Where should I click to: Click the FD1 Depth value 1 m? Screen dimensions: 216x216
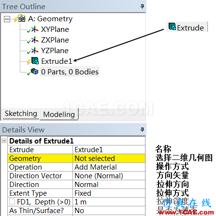click(109, 202)
